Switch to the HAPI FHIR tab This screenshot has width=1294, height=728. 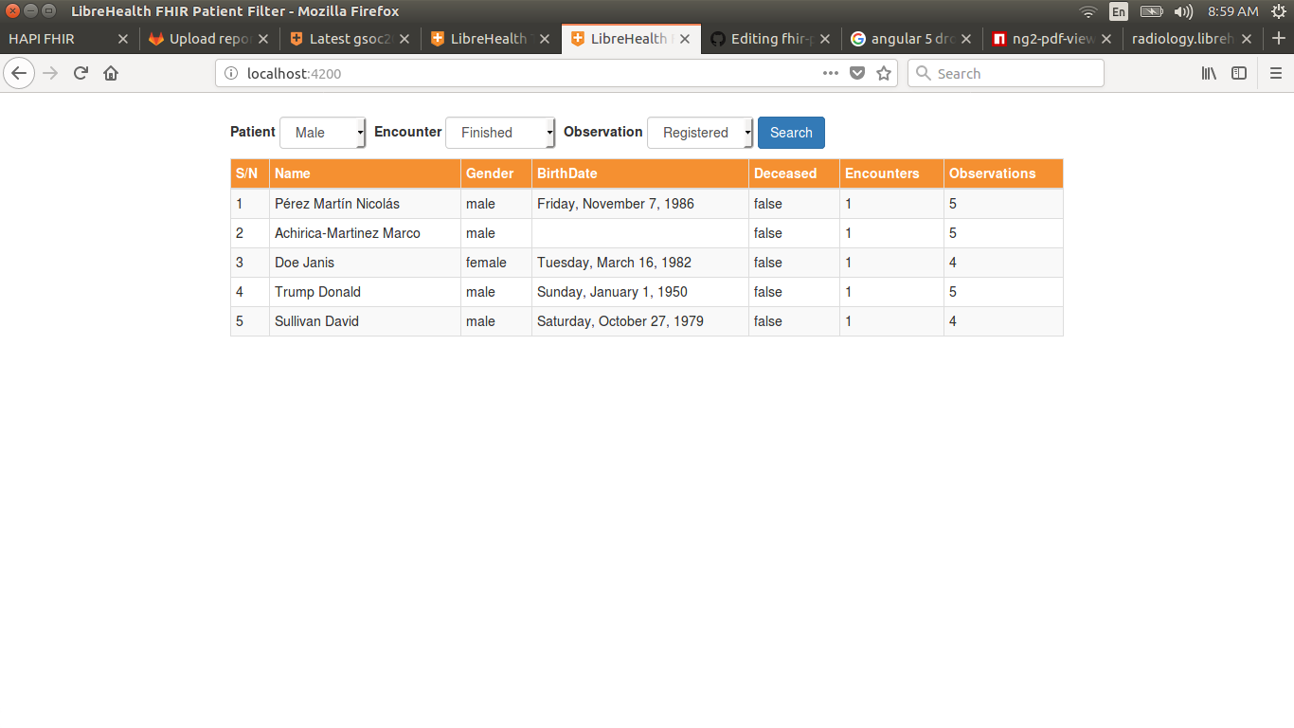click(x=57, y=39)
